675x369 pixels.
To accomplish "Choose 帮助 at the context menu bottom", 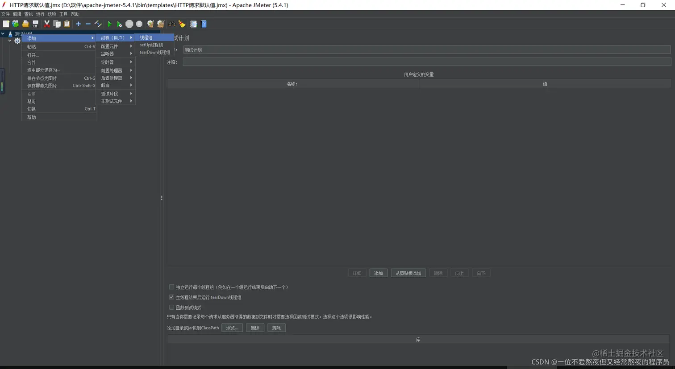I will [59, 117].
